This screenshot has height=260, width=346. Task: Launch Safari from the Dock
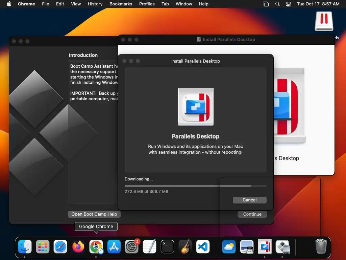60,246
